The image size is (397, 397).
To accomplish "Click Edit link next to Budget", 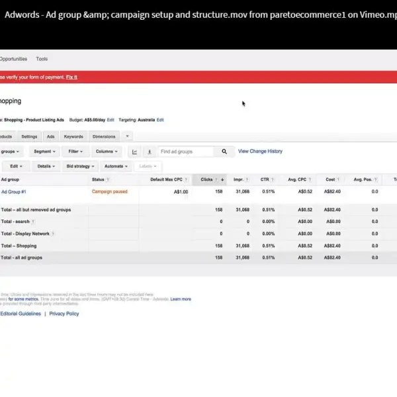I will [110, 120].
